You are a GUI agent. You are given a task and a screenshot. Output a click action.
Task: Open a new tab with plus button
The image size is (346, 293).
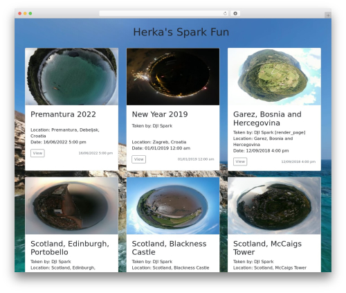click(x=328, y=15)
